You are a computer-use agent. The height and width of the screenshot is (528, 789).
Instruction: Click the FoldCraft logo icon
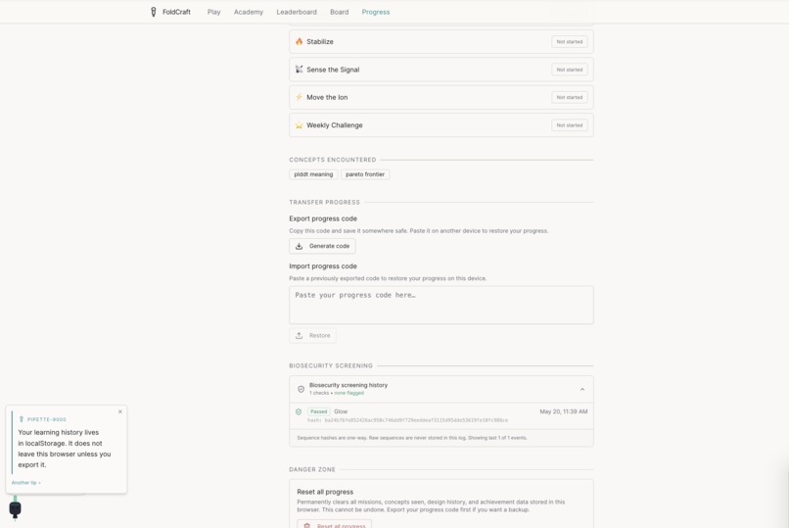(154, 12)
